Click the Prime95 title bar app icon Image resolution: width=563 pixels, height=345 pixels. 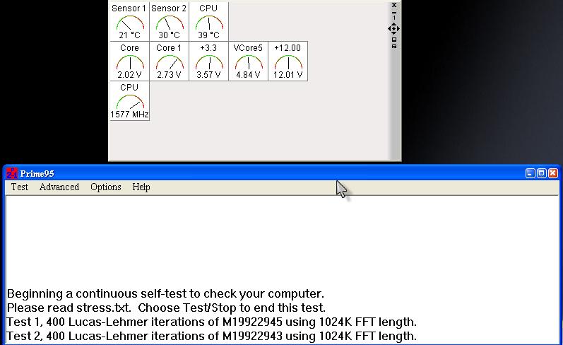point(12,174)
